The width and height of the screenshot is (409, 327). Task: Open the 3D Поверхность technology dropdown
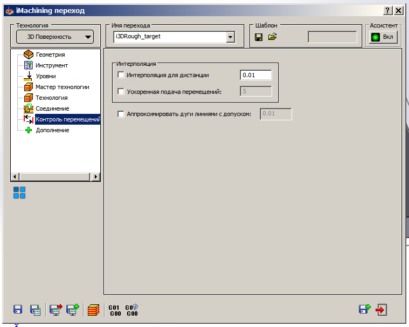pos(55,37)
